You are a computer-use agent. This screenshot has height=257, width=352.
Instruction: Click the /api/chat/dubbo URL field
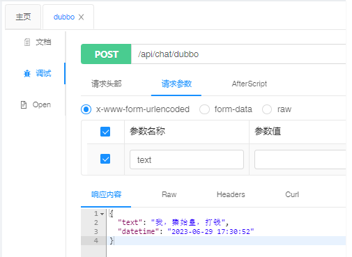(238, 54)
